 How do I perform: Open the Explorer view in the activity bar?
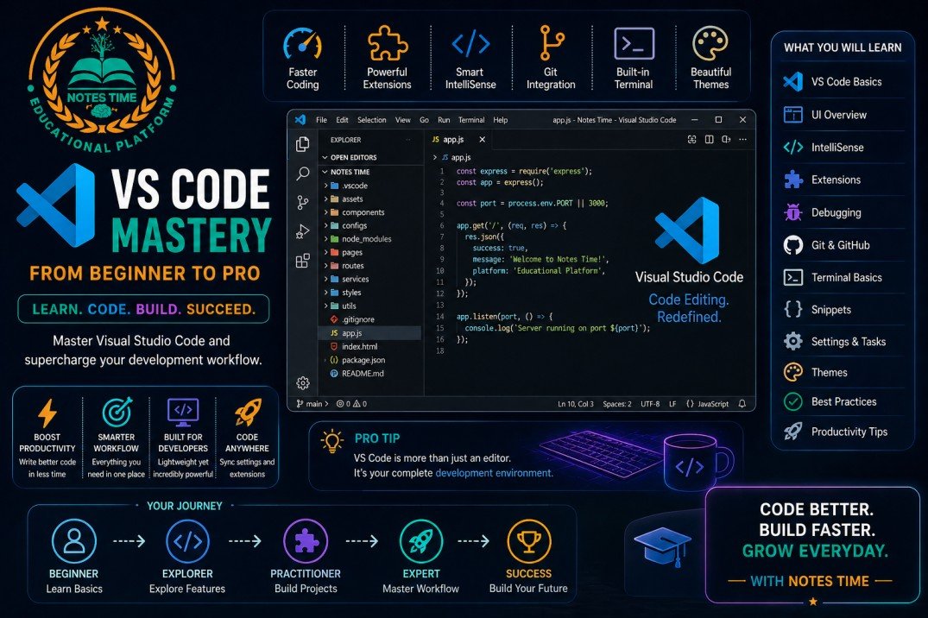click(301, 143)
